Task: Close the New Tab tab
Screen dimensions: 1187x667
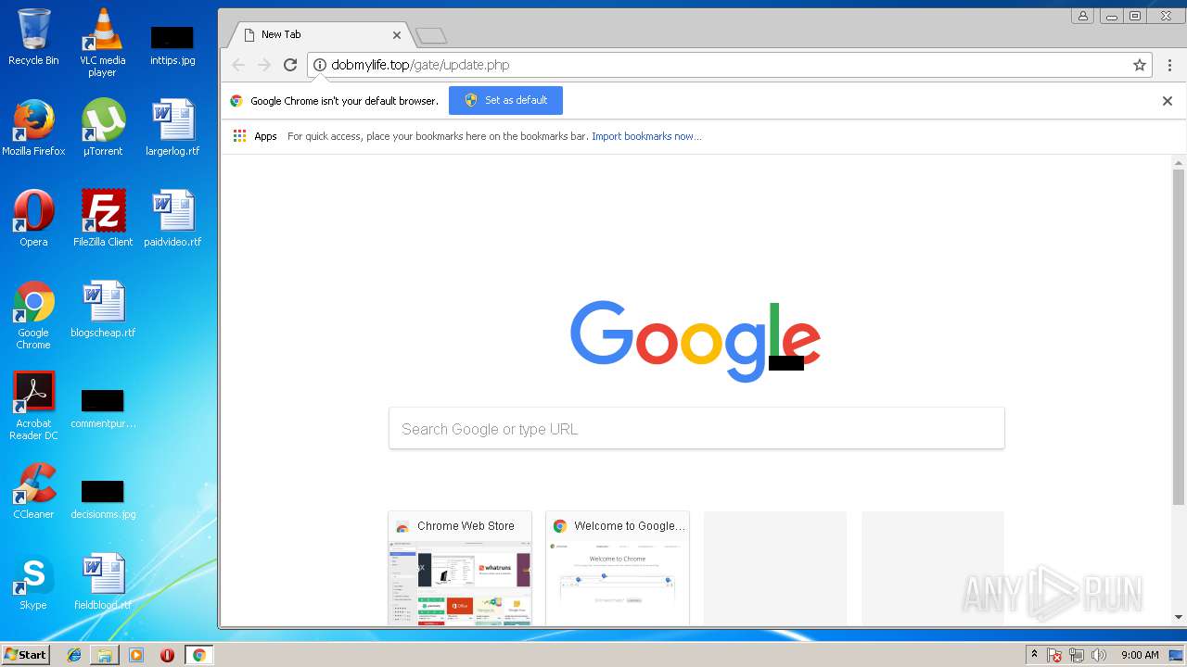Action: pos(397,35)
